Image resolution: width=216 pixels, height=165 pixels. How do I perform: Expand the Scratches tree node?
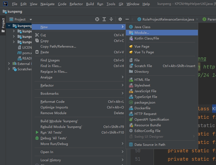tap(9, 69)
